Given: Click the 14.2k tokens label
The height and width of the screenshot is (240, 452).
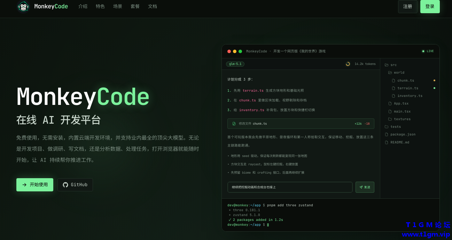Looking at the screenshot, I should coord(365,64).
